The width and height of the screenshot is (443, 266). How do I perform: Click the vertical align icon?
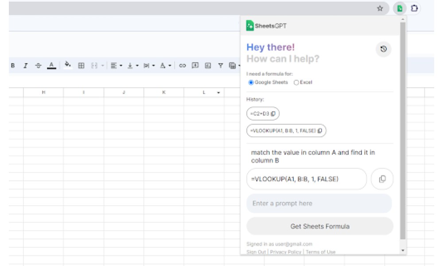(x=130, y=66)
